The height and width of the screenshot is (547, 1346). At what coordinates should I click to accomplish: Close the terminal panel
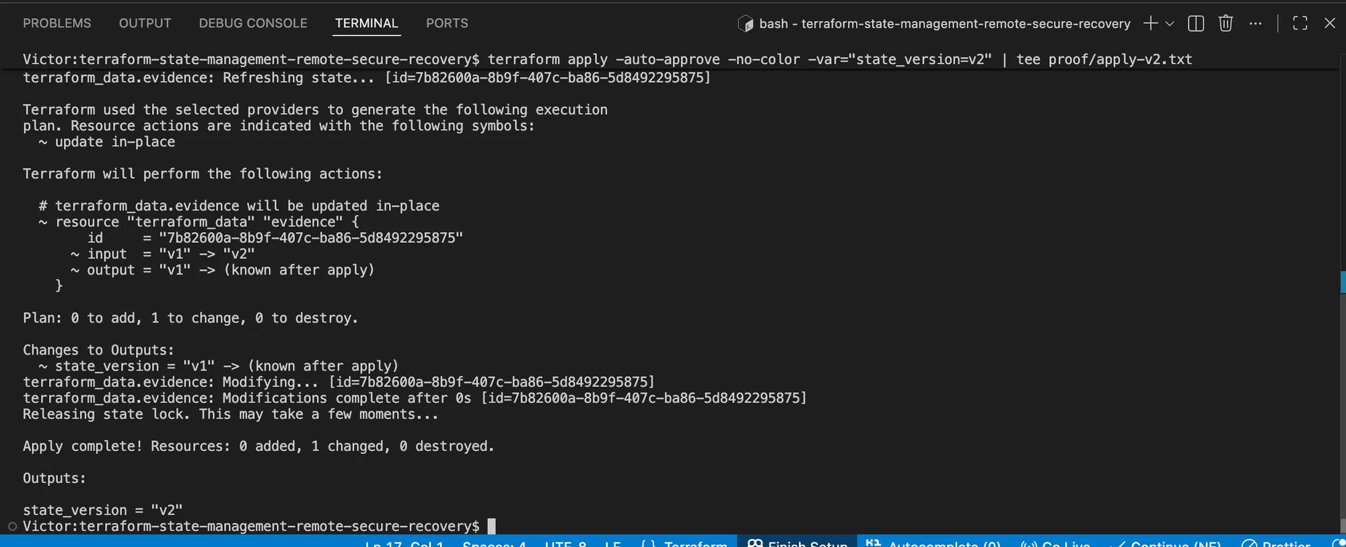pyautogui.click(x=1330, y=23)
